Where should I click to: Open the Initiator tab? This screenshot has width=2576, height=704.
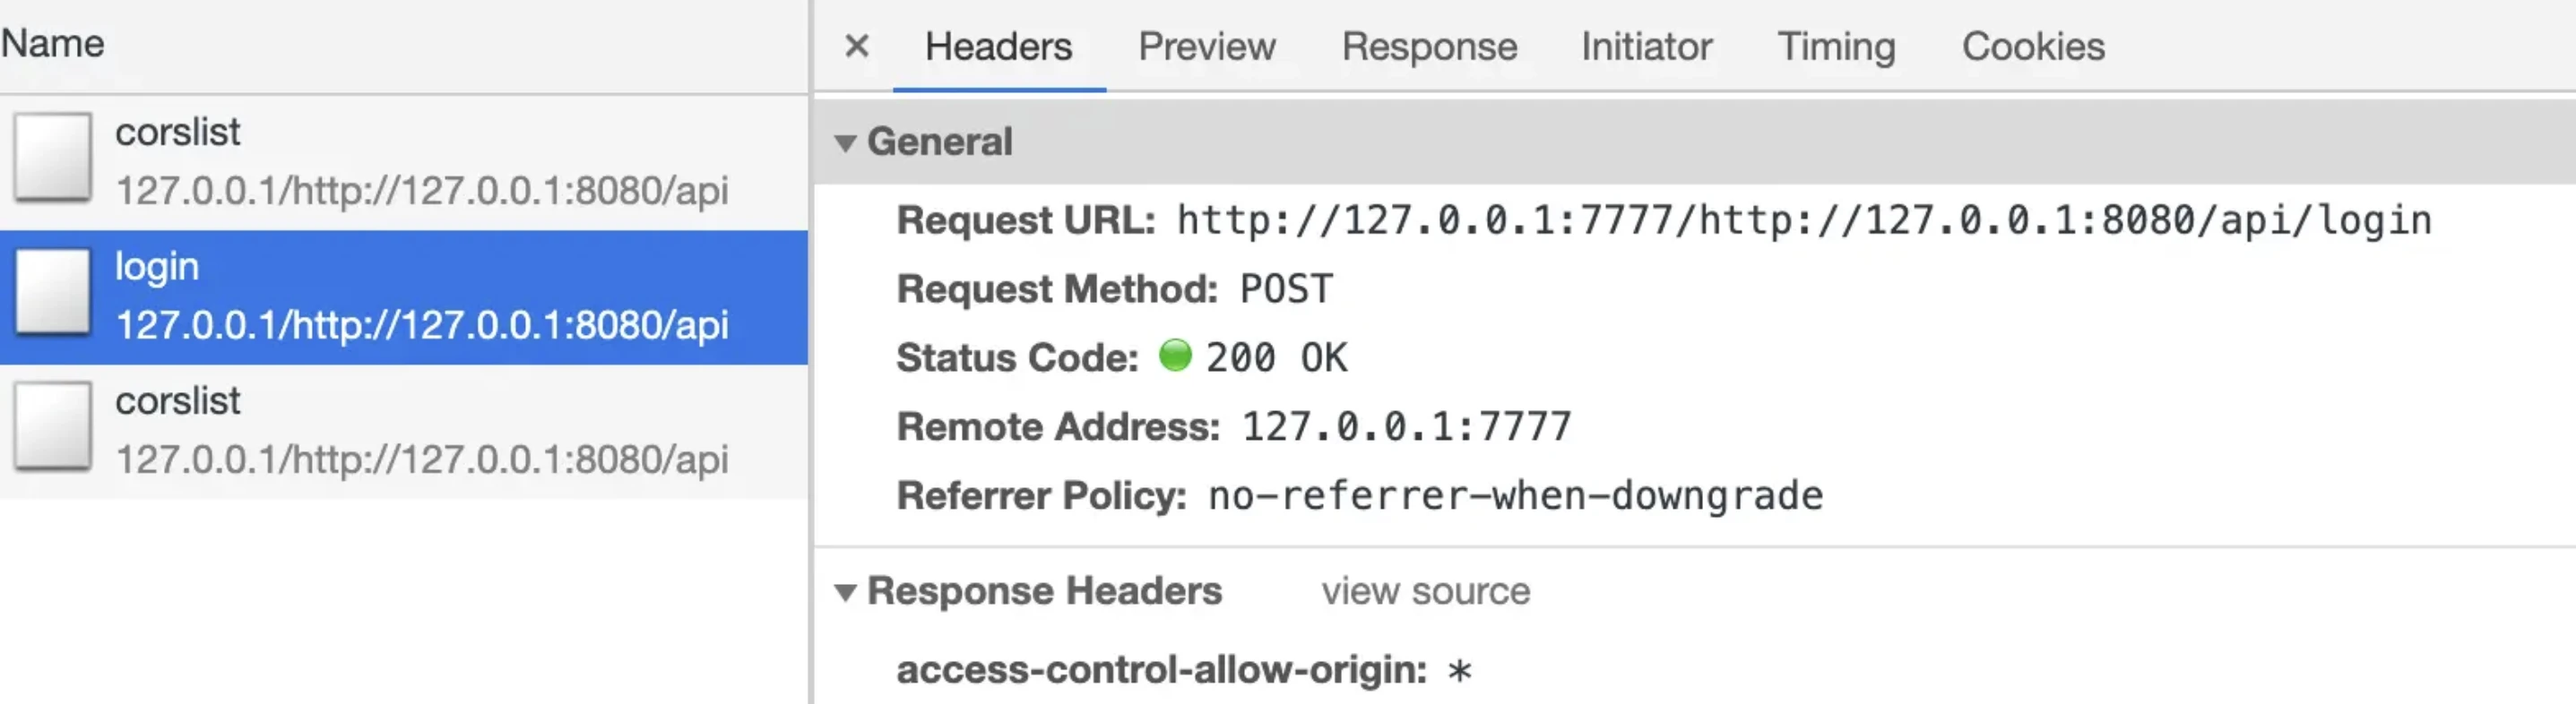pyautogui.click(x=1646, y=46)
